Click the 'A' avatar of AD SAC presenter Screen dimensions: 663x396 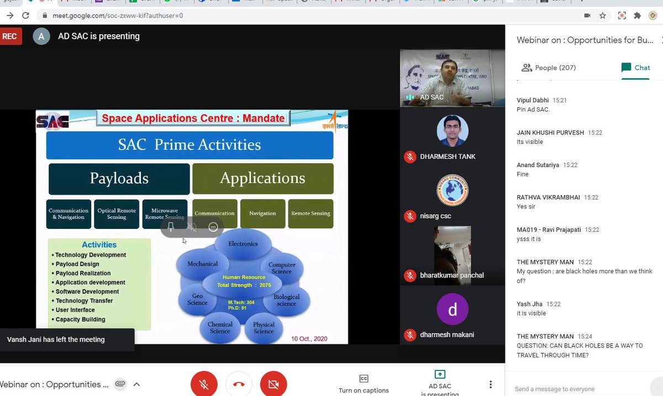click(x=40, y=37)
